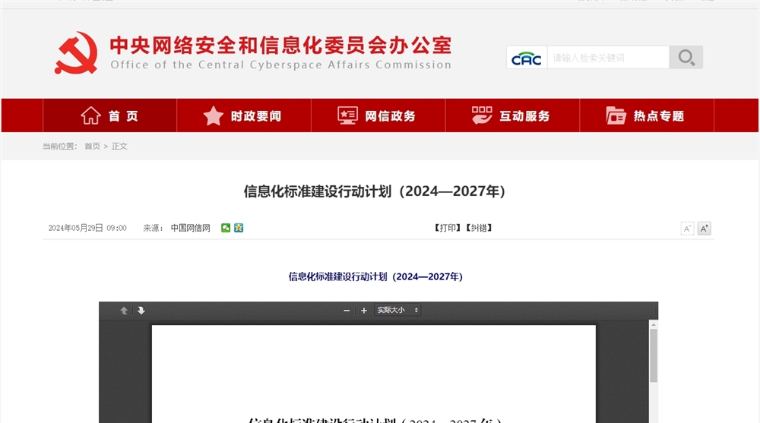Go to next PDF page arrow
This screenshot has width=760, height=423.
click(x=141, y=311)
